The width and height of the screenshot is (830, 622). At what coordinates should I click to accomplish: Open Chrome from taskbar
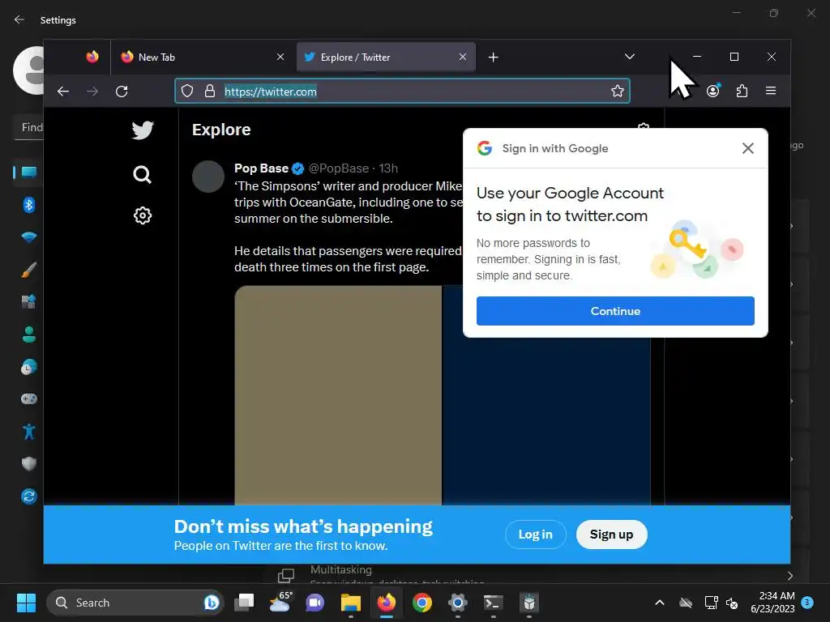click(421, 603)
